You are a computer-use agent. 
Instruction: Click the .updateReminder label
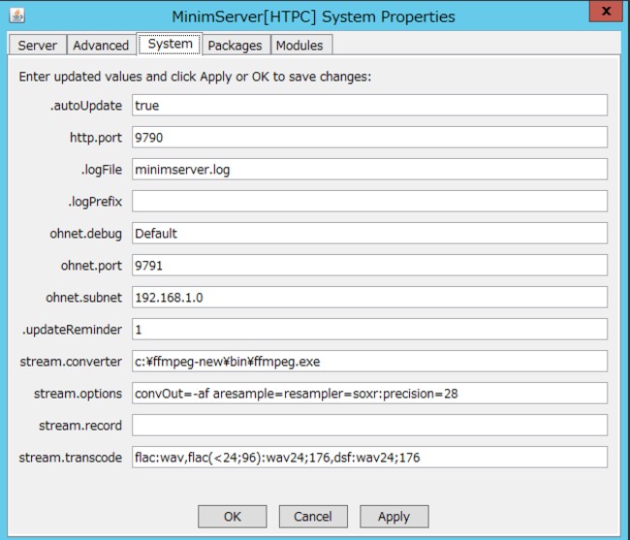coord(73,330)
